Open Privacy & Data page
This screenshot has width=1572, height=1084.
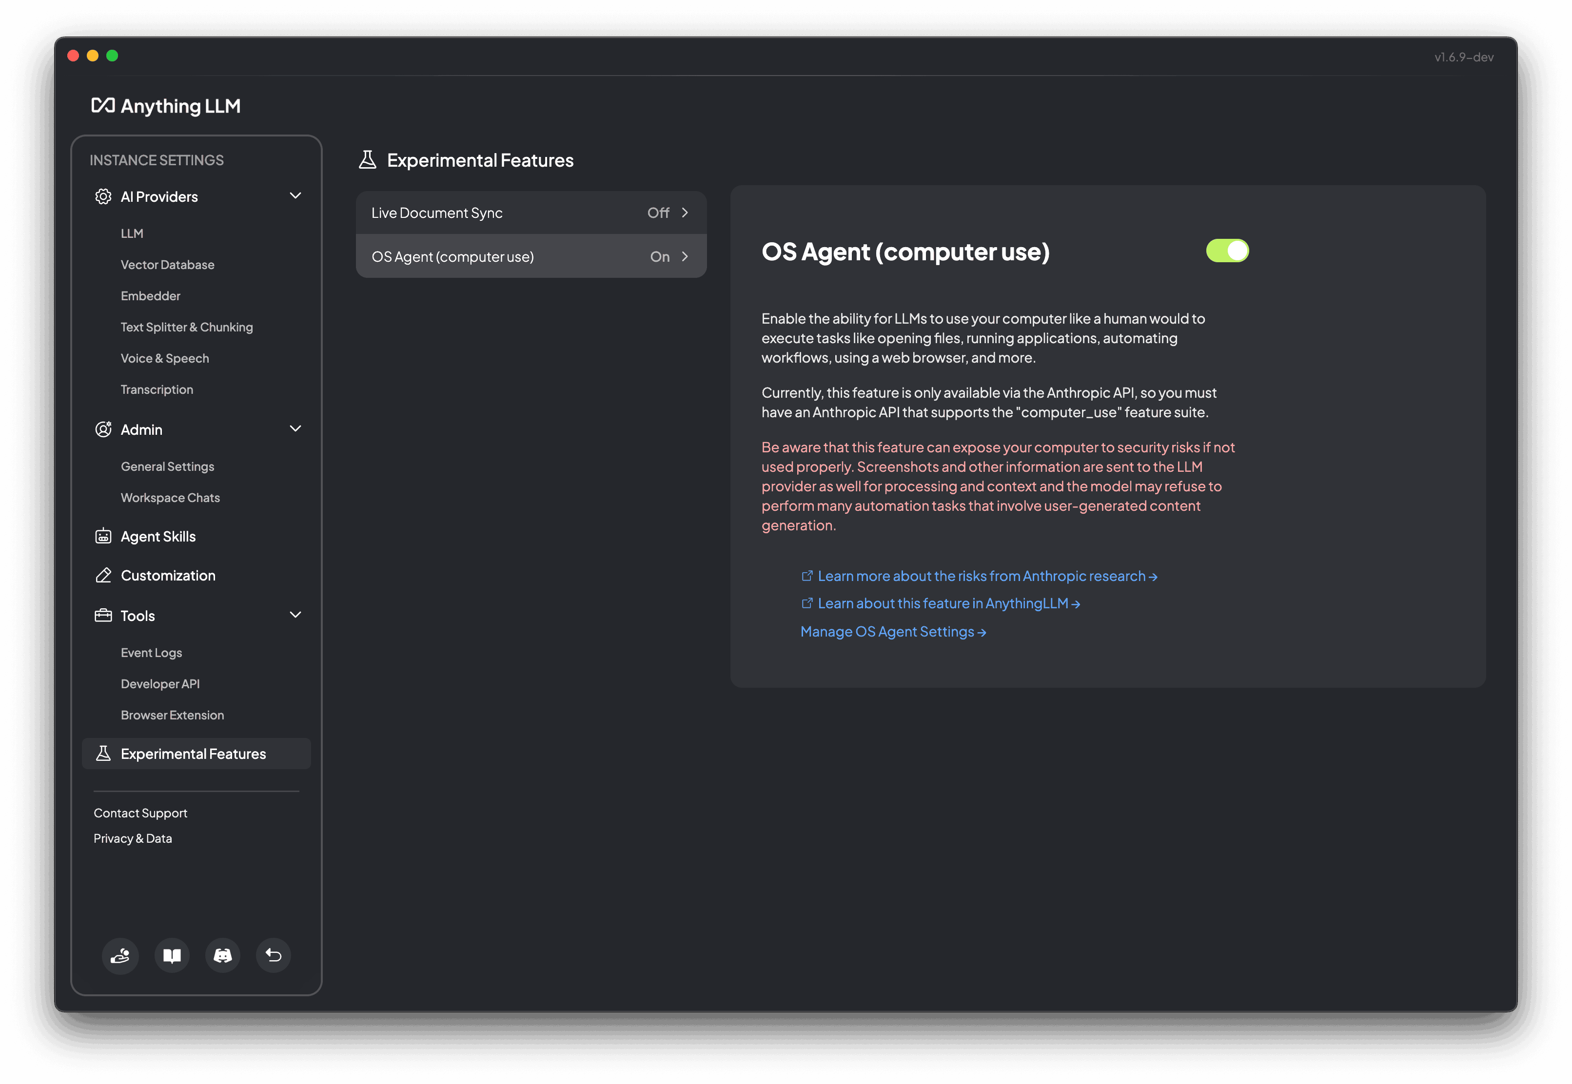[x=133, y=838]
